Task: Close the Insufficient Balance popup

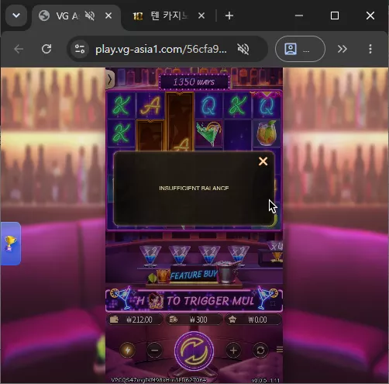Action: (x=263, y=161)
